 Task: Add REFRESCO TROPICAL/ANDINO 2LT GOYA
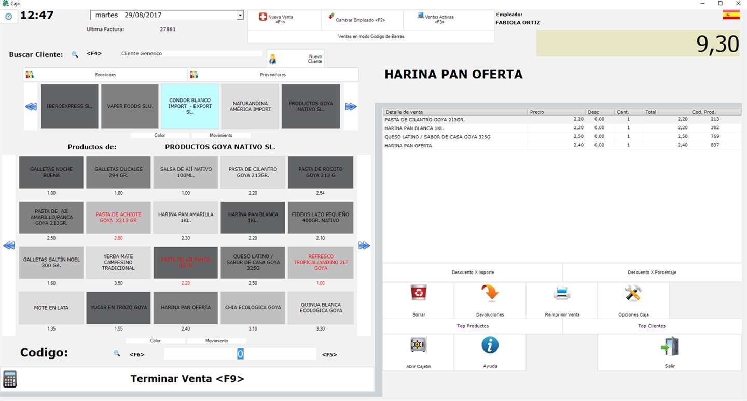[320, 263]
